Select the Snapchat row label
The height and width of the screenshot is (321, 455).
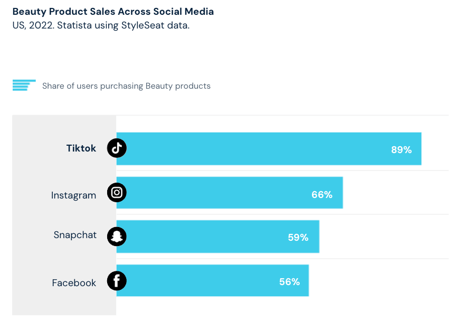pyautogui.click(x=75, y=235)
